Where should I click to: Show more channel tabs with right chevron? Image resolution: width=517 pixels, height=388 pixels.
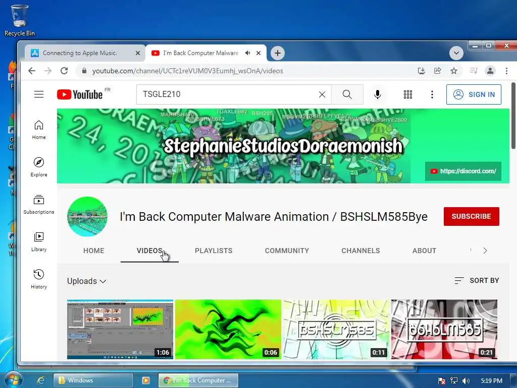(x=485, y=251)
